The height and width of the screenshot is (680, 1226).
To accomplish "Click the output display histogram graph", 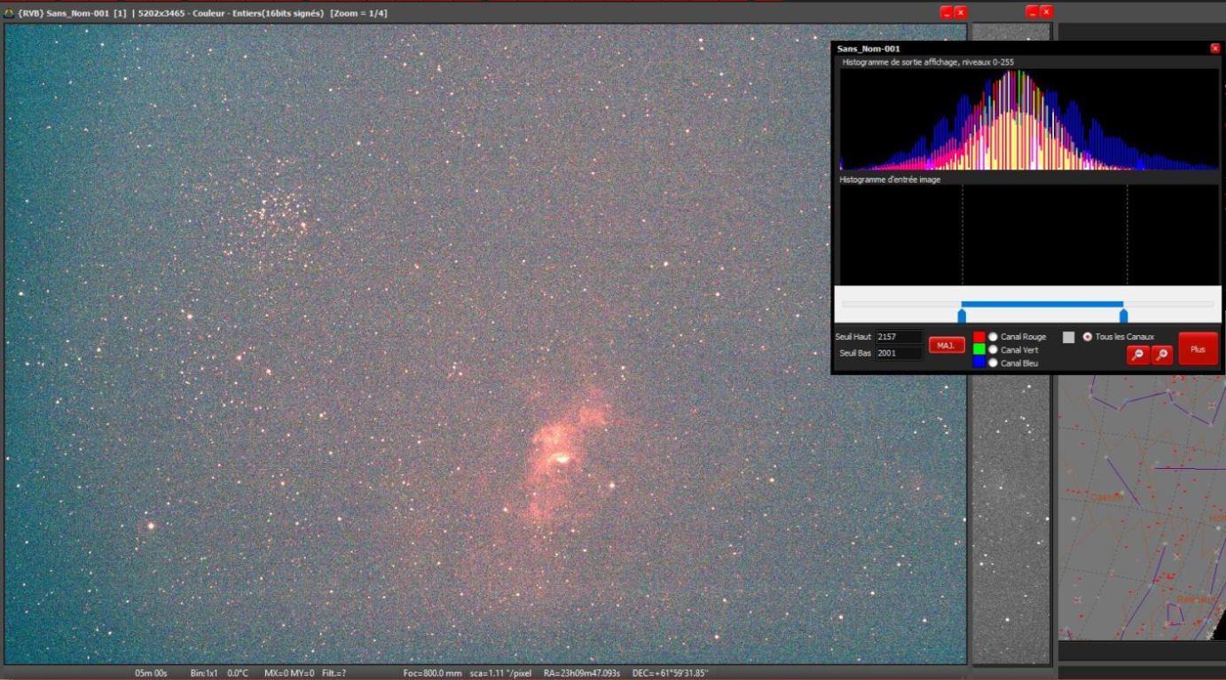I will tap(1029, 120).
